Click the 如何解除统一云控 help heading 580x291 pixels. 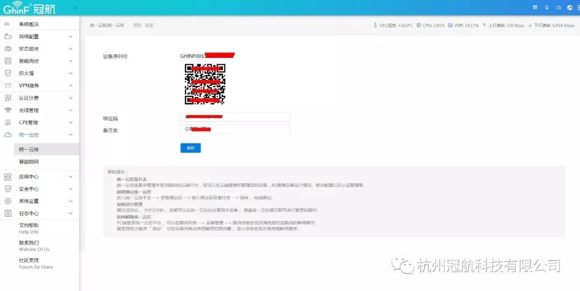pos(134,217)
